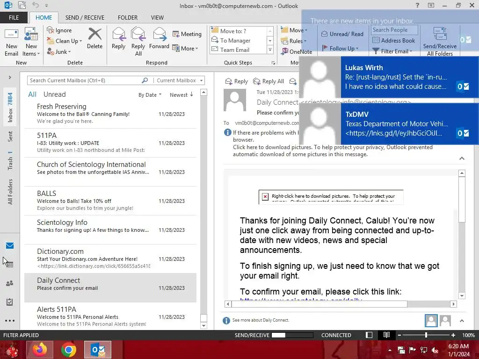The height and width of the screenshot is (359, 479).
Task: Switch to the SEND / RECEIVE tab
Action: pyautogui.click(x=85, y=17)
